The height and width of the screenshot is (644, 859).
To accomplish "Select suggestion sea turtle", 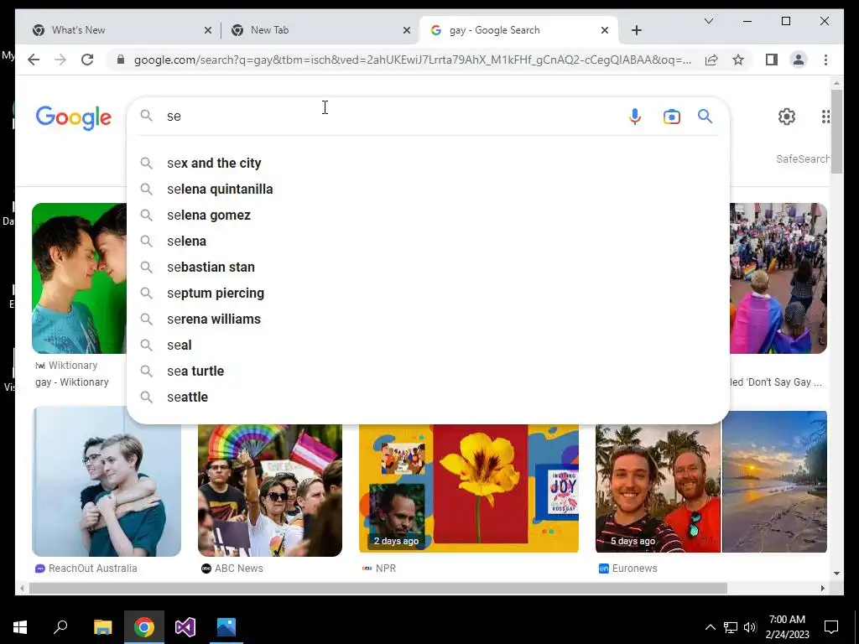I will (428, 371).
